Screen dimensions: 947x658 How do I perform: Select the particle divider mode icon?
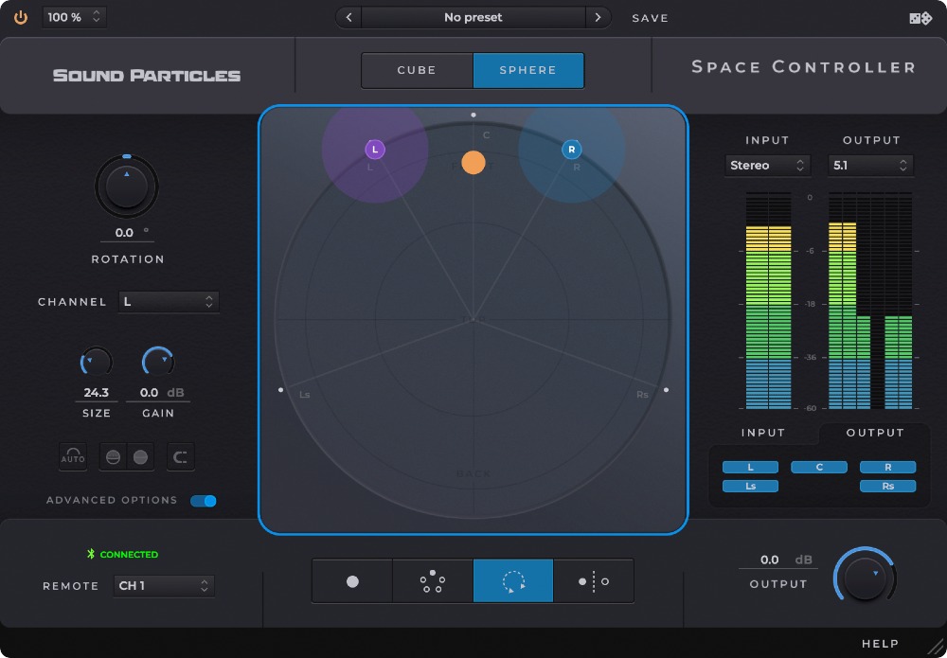coord(594,580)
